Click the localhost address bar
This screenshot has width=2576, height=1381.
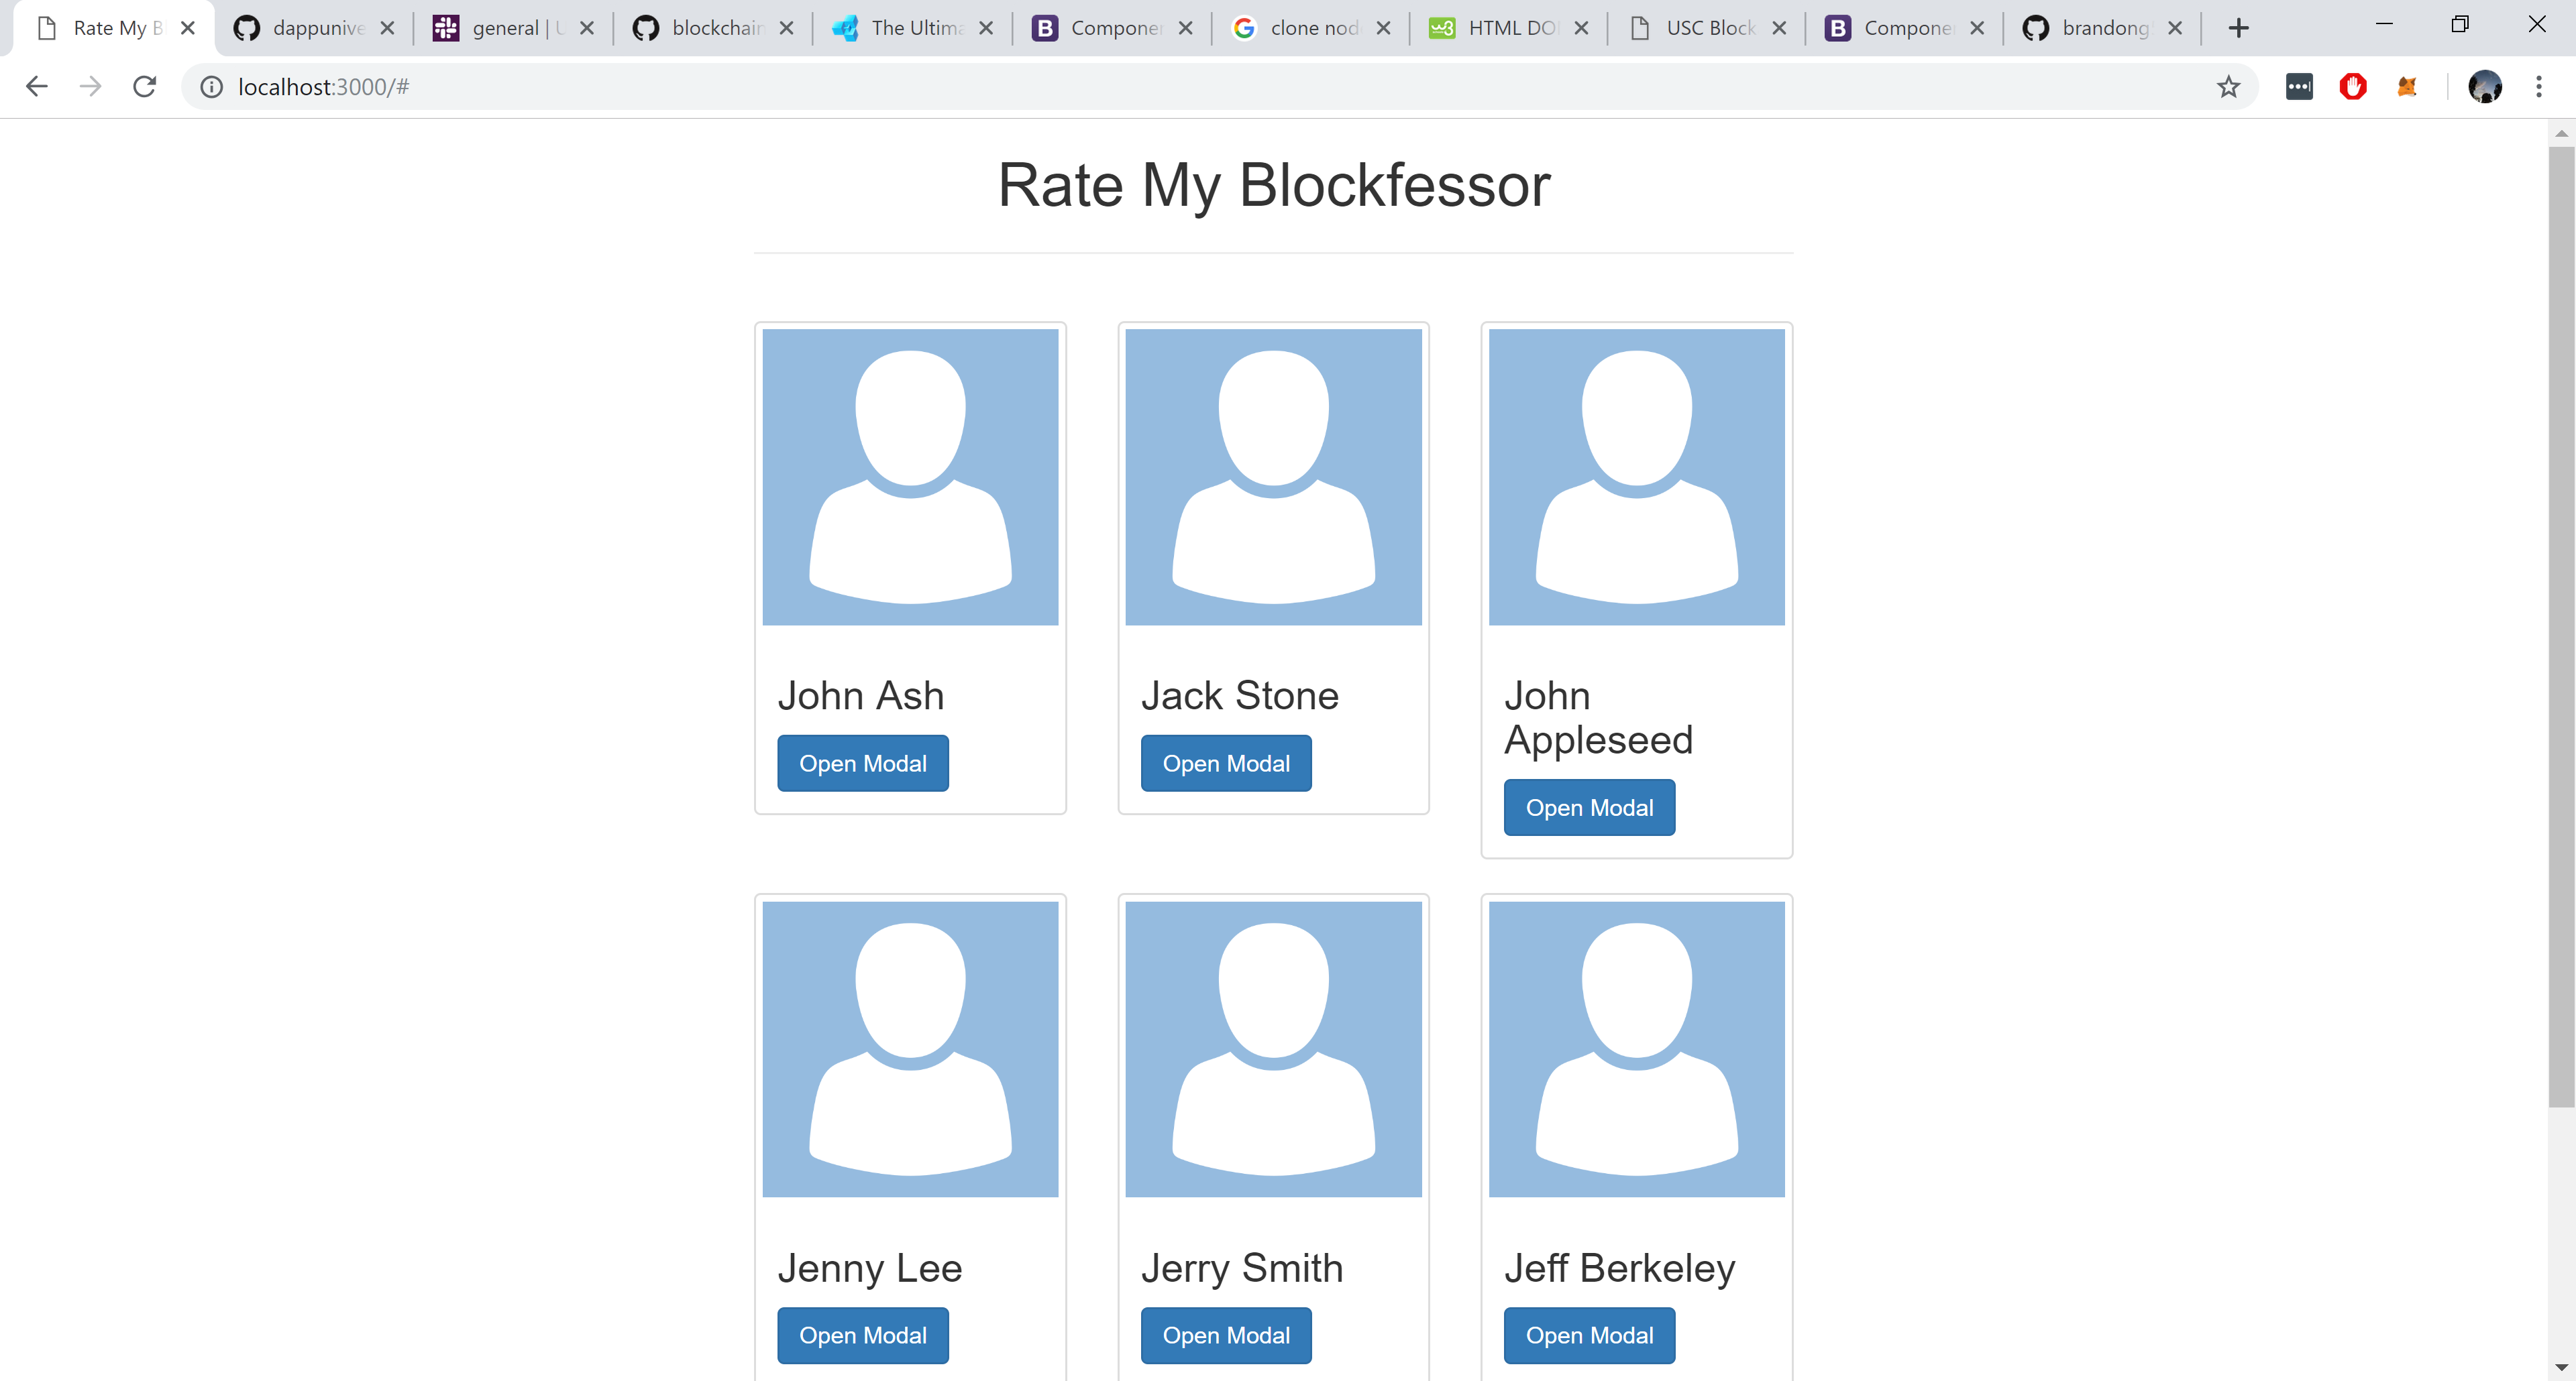click(x=1200, y=87)
